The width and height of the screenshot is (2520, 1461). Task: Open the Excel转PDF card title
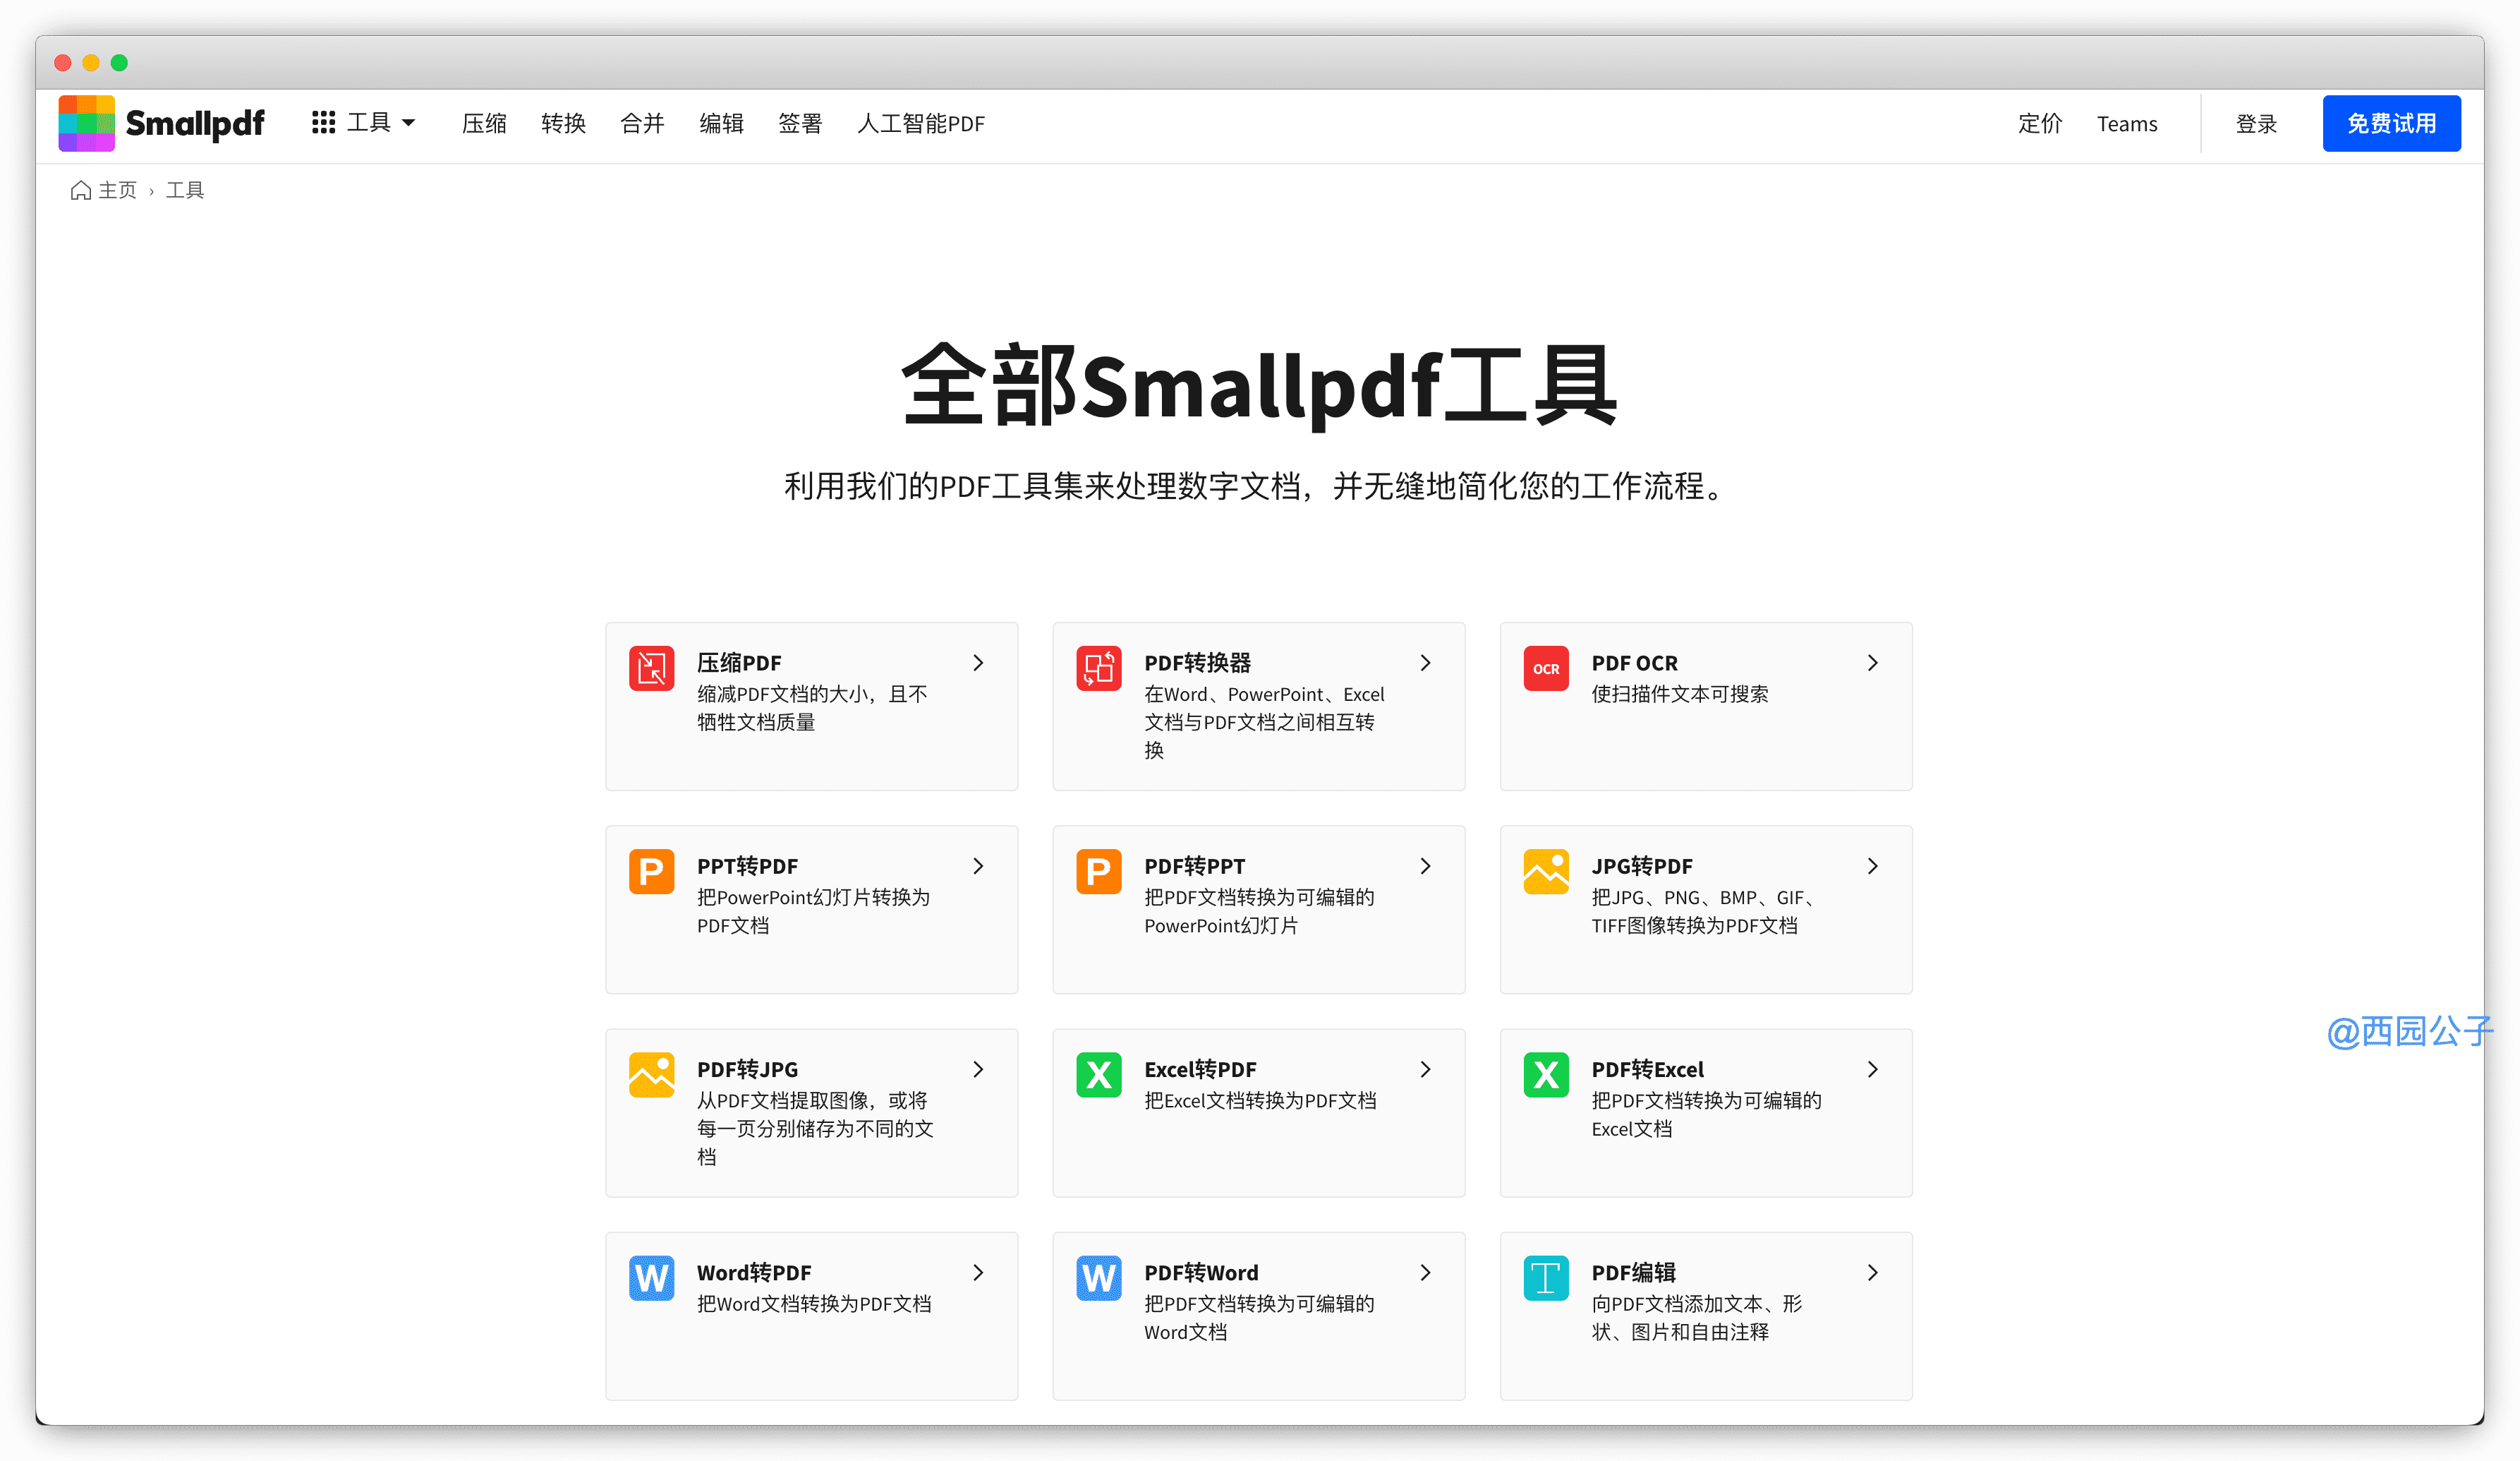(1200, 1069)
